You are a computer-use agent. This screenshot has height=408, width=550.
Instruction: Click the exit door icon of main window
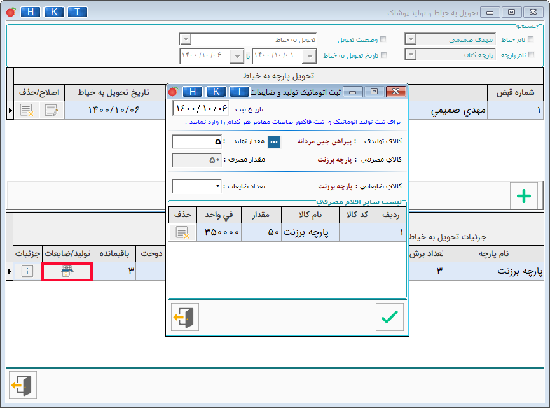pyautogui.click(x=23, y=385)
